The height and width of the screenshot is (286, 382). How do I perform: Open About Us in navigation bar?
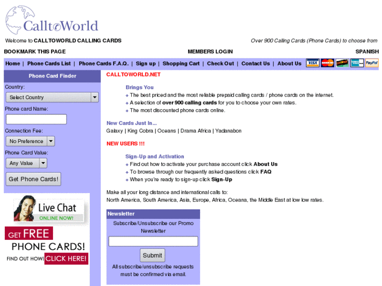(x=290, y=63)
